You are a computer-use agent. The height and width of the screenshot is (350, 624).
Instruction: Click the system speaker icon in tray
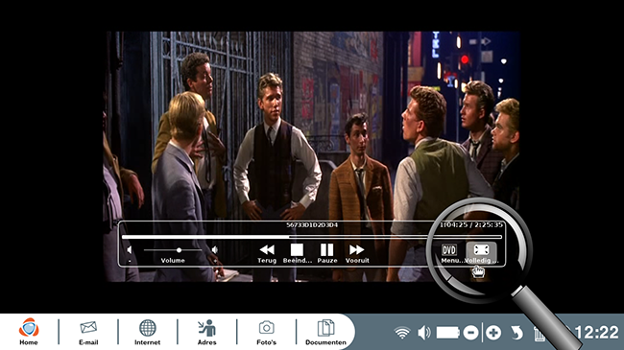click(x=424, y=333)
